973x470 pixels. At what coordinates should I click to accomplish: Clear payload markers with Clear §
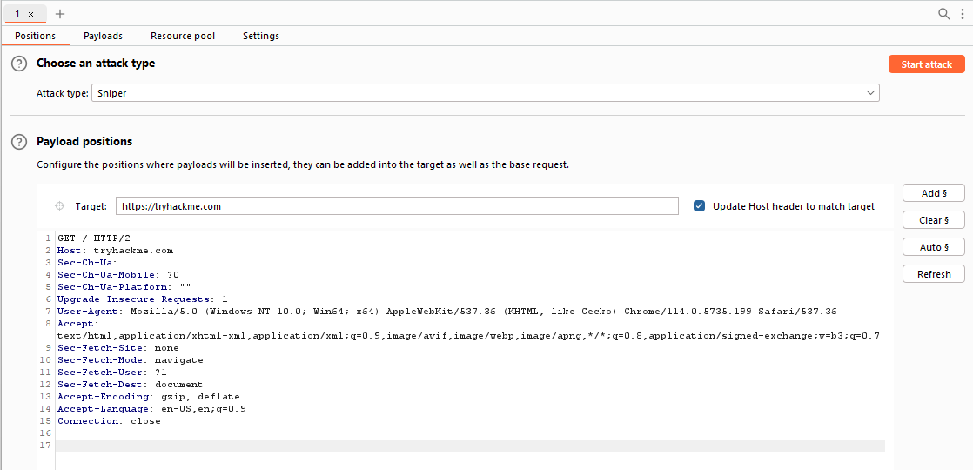pyautogui.click(x=933, y=220)
